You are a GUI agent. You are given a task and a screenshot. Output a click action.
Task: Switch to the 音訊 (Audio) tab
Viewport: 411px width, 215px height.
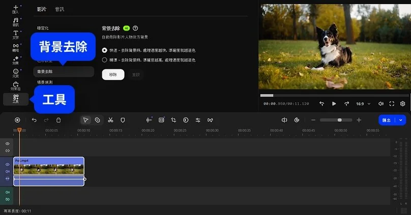tap(60, 9)
